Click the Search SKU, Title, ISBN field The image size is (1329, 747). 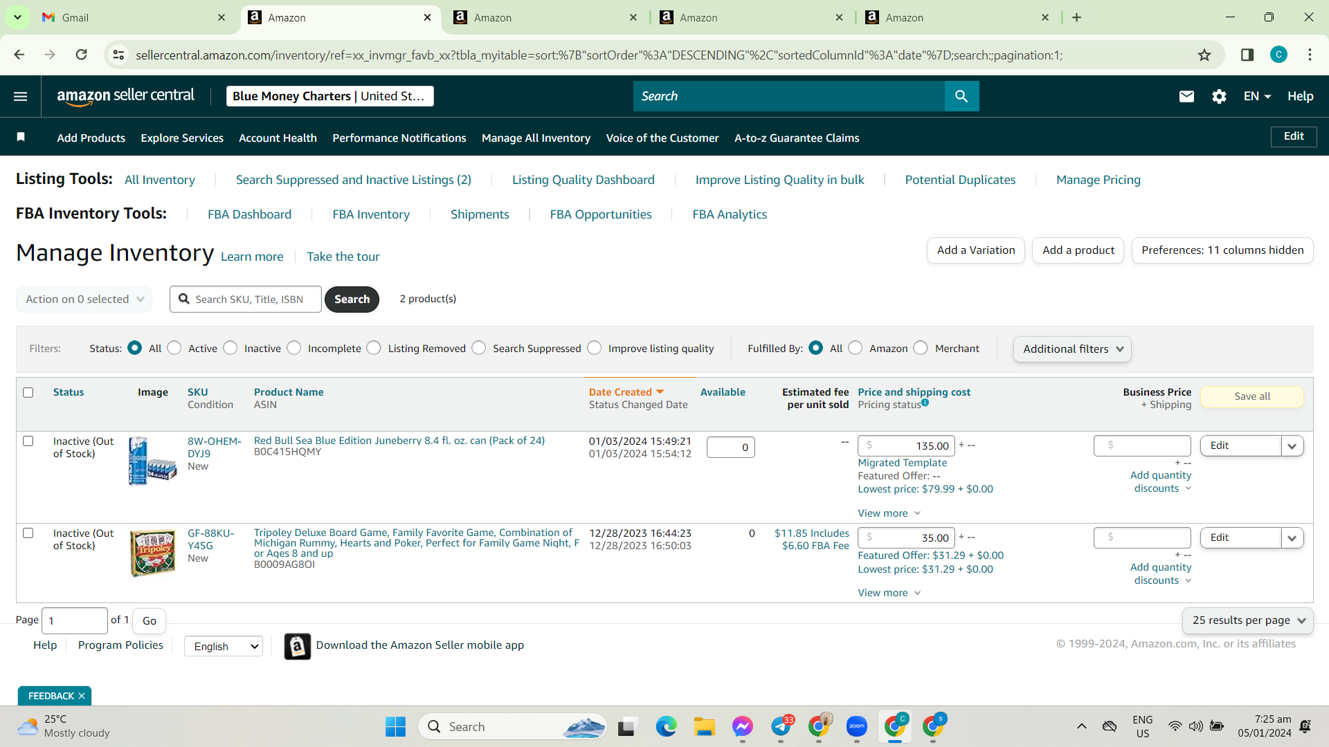[x=246, y=299]
